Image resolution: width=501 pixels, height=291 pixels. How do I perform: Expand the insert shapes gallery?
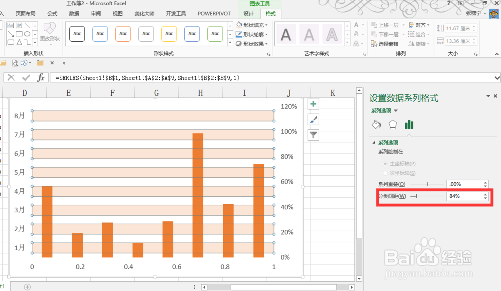point(35,42)
